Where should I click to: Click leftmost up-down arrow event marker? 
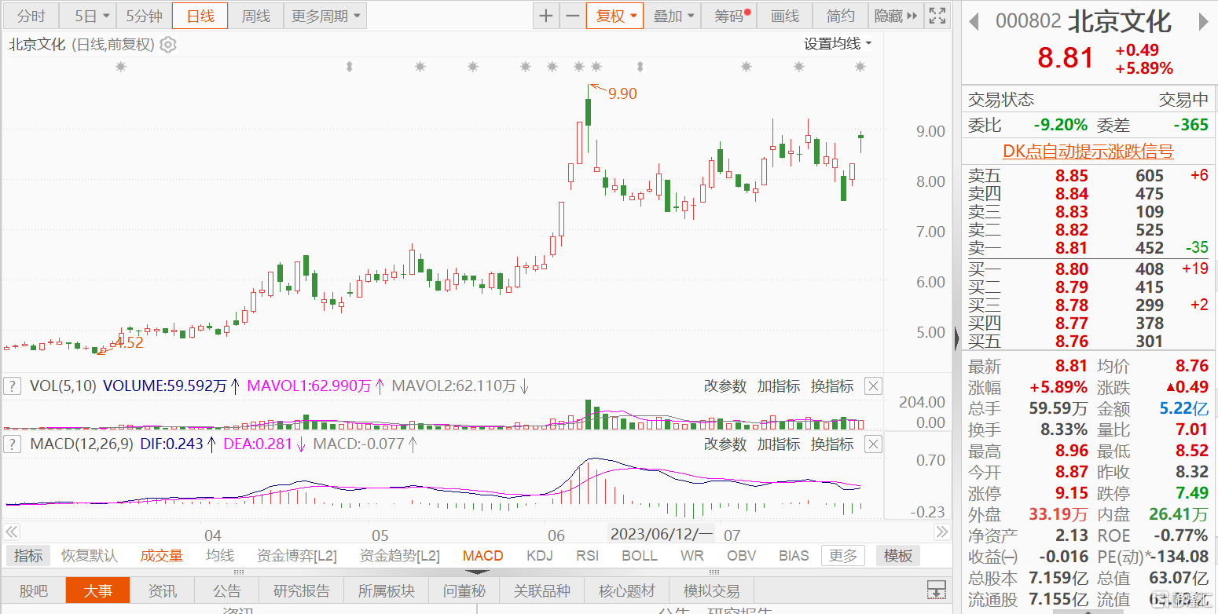click(x=350, y=68)
